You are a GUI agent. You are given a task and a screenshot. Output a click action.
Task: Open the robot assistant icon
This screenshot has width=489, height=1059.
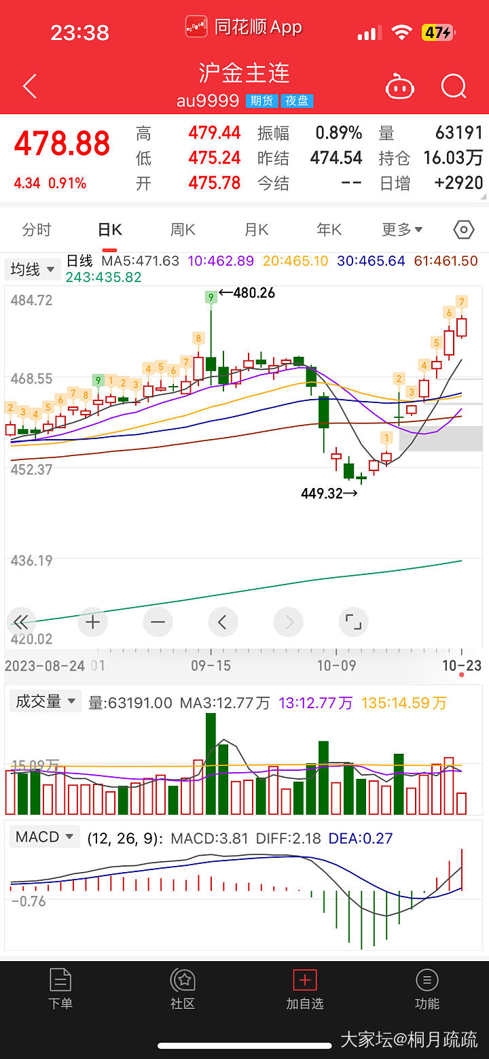pos(399,87)
